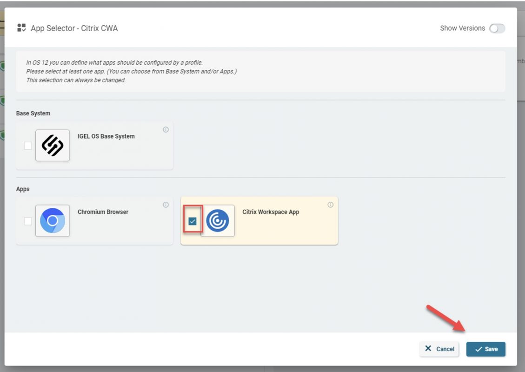Click the IGEL OS Base System logo icon

pos(53,145)
